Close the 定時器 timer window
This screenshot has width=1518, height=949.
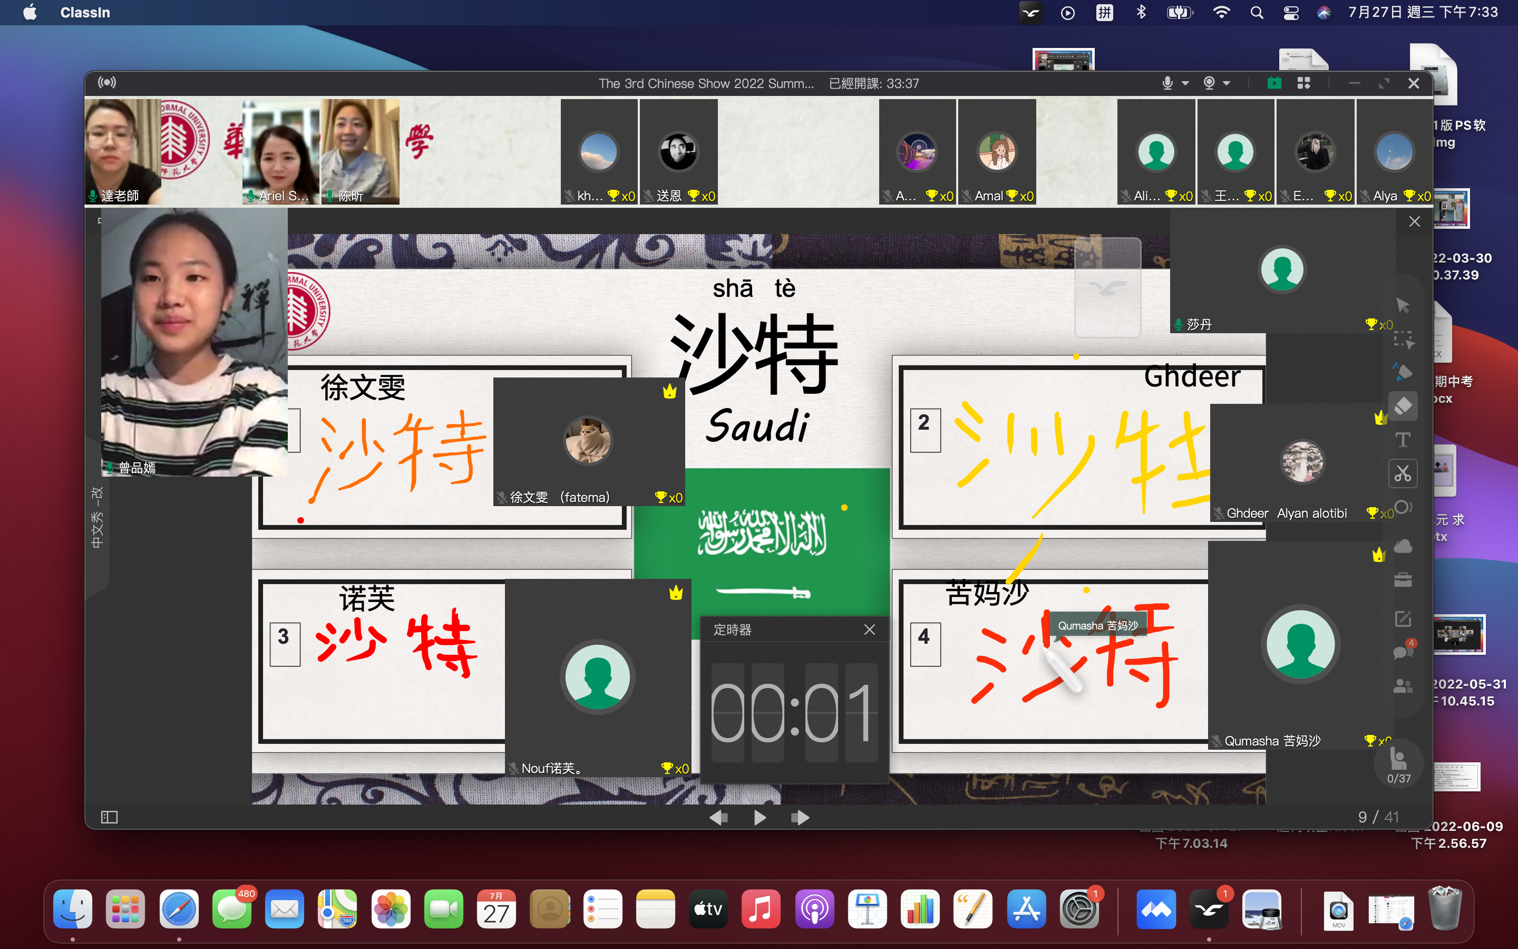pyautogui.click(x=869, y=630)
